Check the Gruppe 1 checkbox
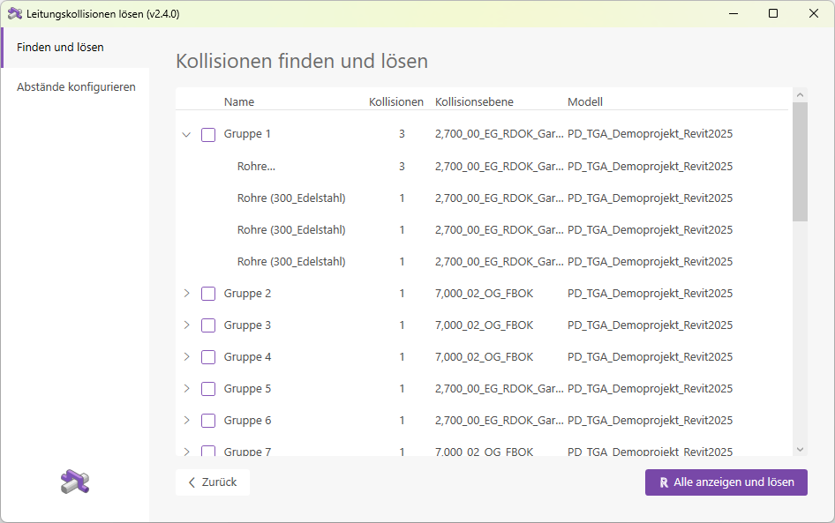 [208, 134]
